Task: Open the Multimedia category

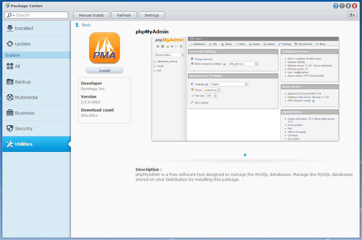Action: (36, 97)
